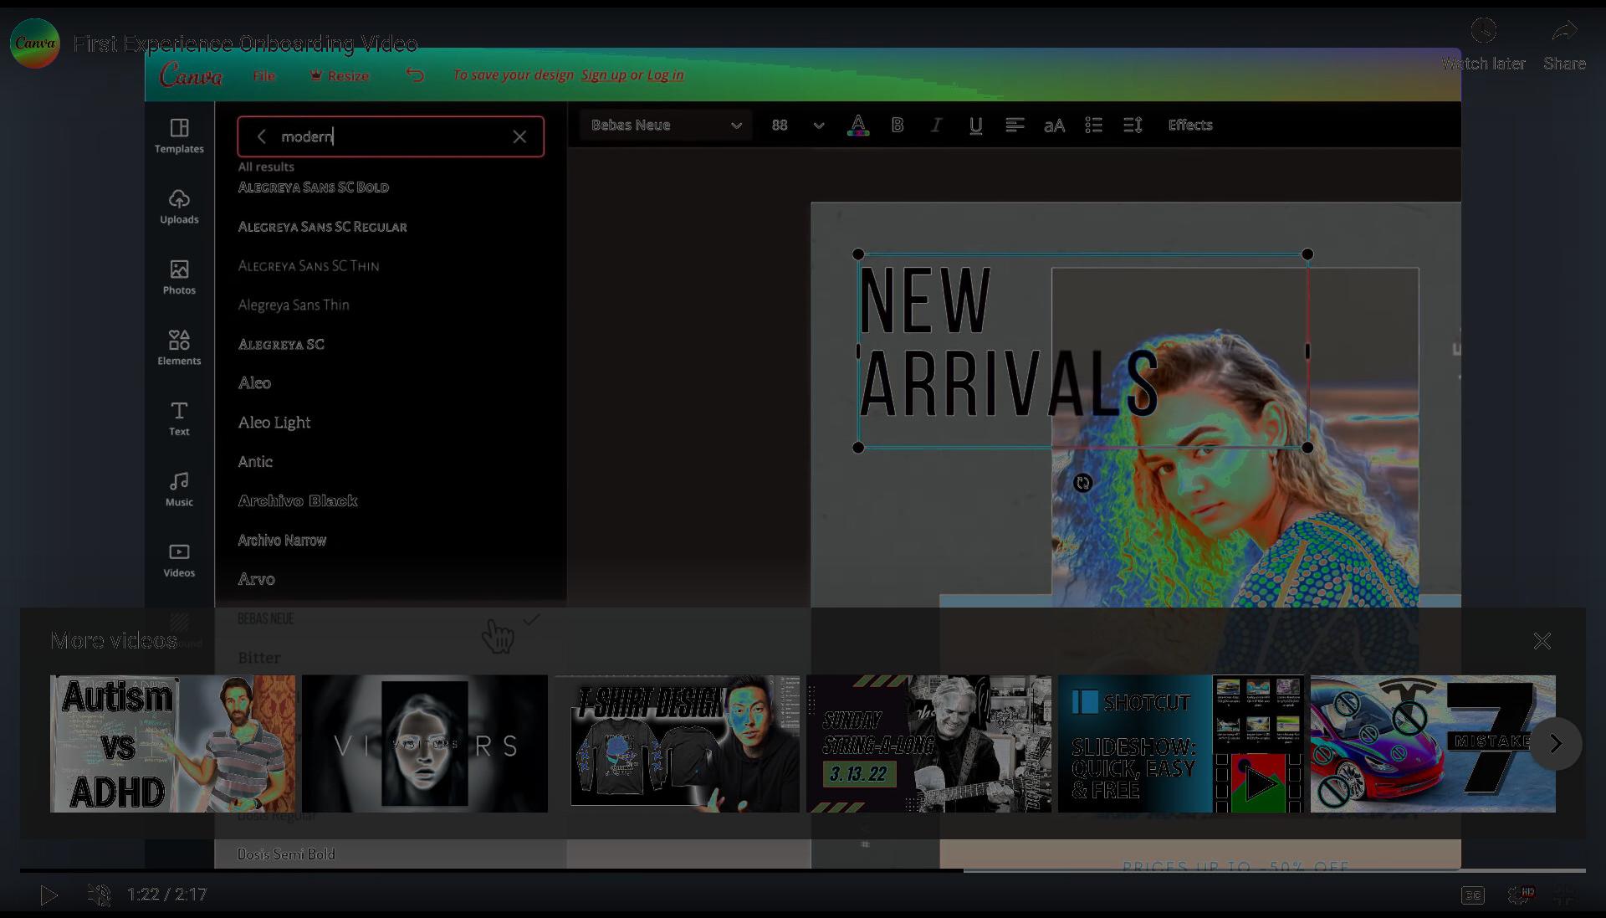Click the rotate handle below text box
The width and height of the screenshot is (1606, 918).
point(1083,483)
